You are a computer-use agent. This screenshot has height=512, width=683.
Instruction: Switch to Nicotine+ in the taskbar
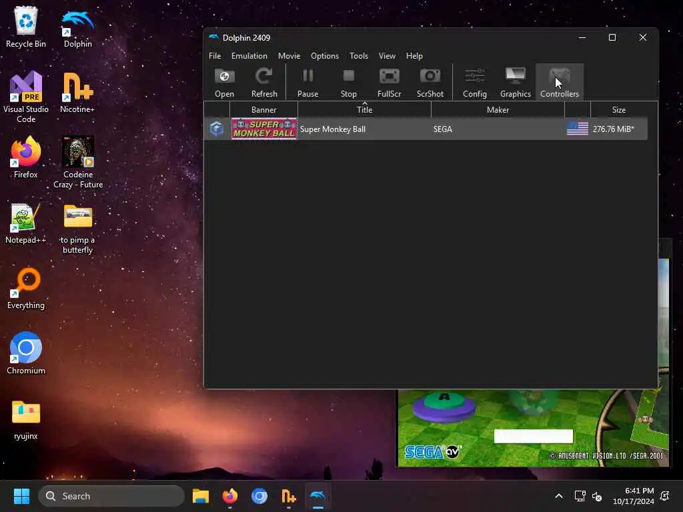(288, 496)
